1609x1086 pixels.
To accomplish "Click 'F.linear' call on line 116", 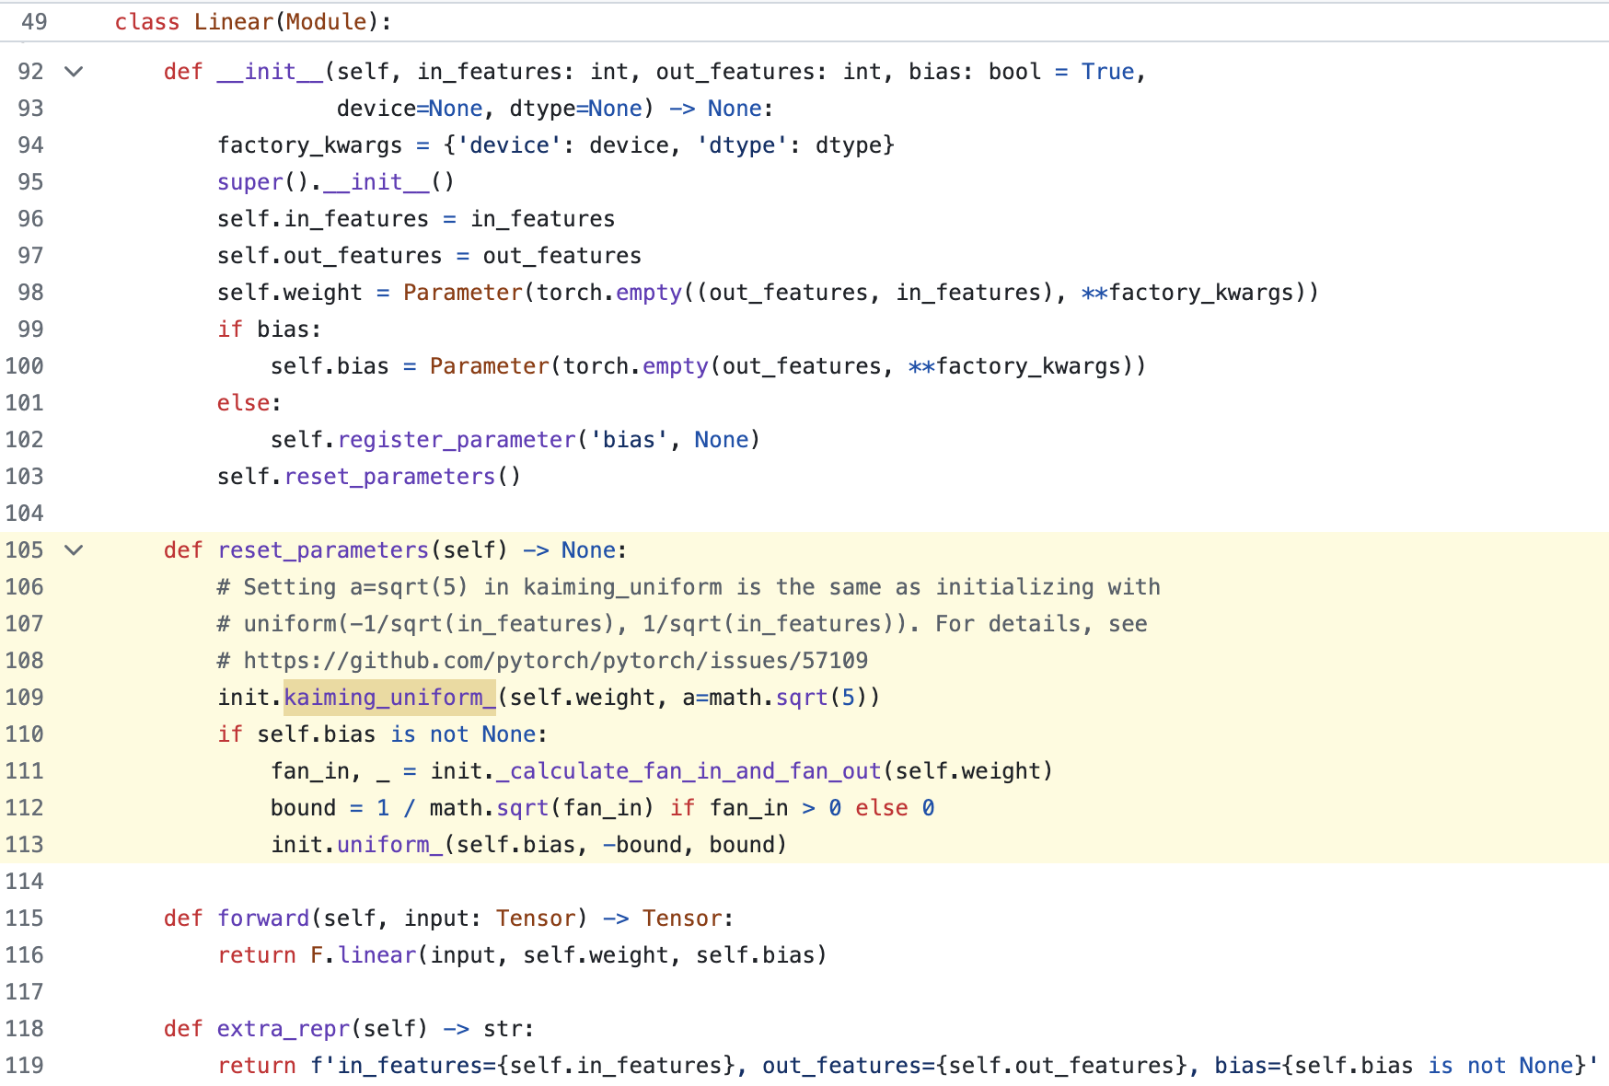I will (x=363, y=955).
